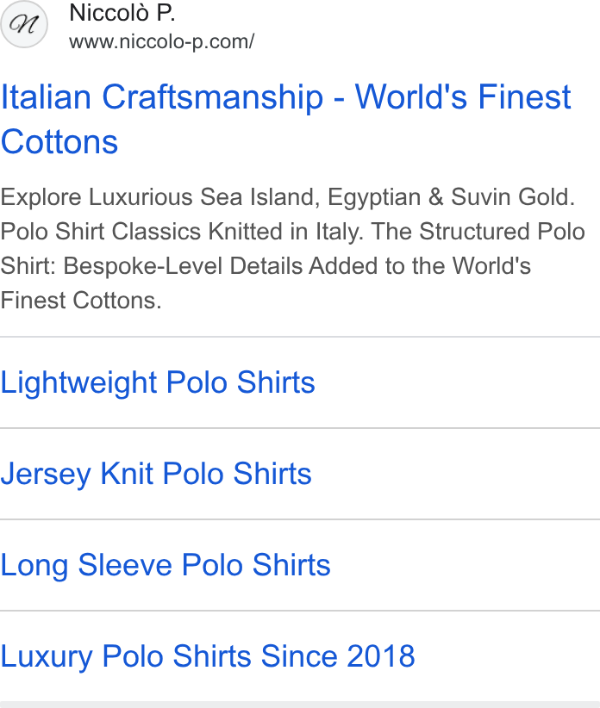The image size is (600, 708).
Task: Select the script N favicon beside the URL
Action: pos(24,24)
